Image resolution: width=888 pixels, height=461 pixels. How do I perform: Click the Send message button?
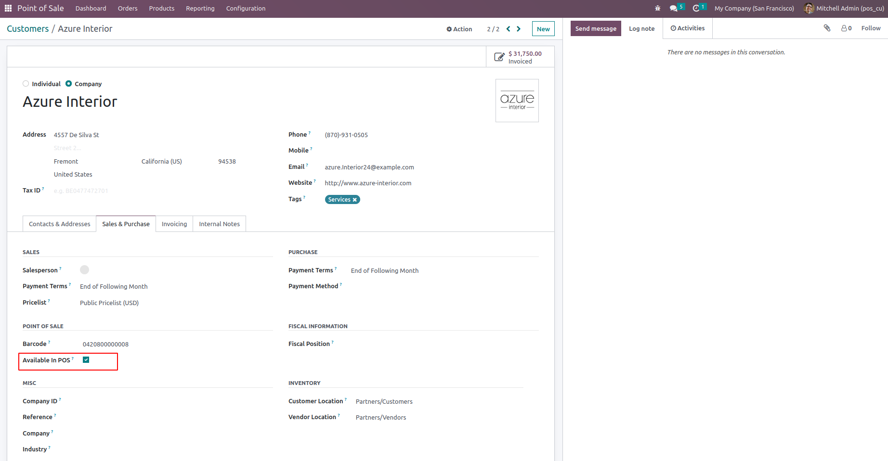pos(596,28)
